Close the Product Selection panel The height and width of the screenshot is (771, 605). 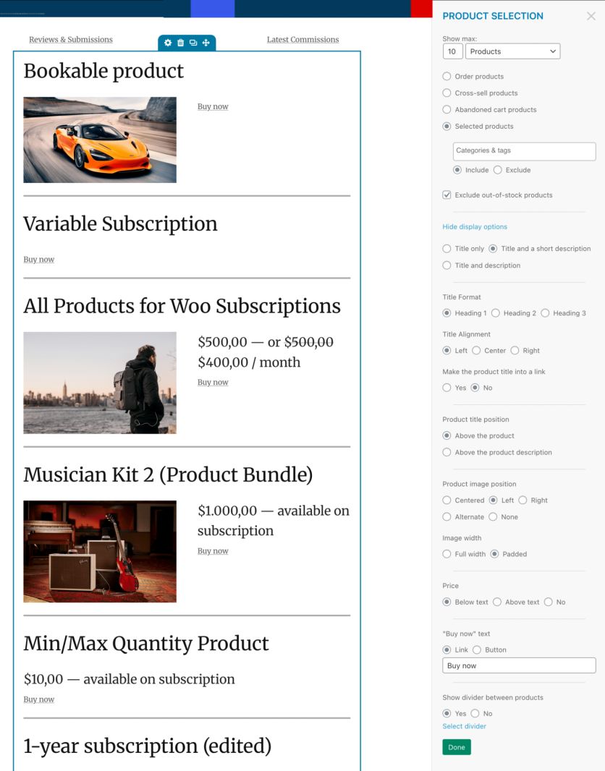[x=591, y=16]
